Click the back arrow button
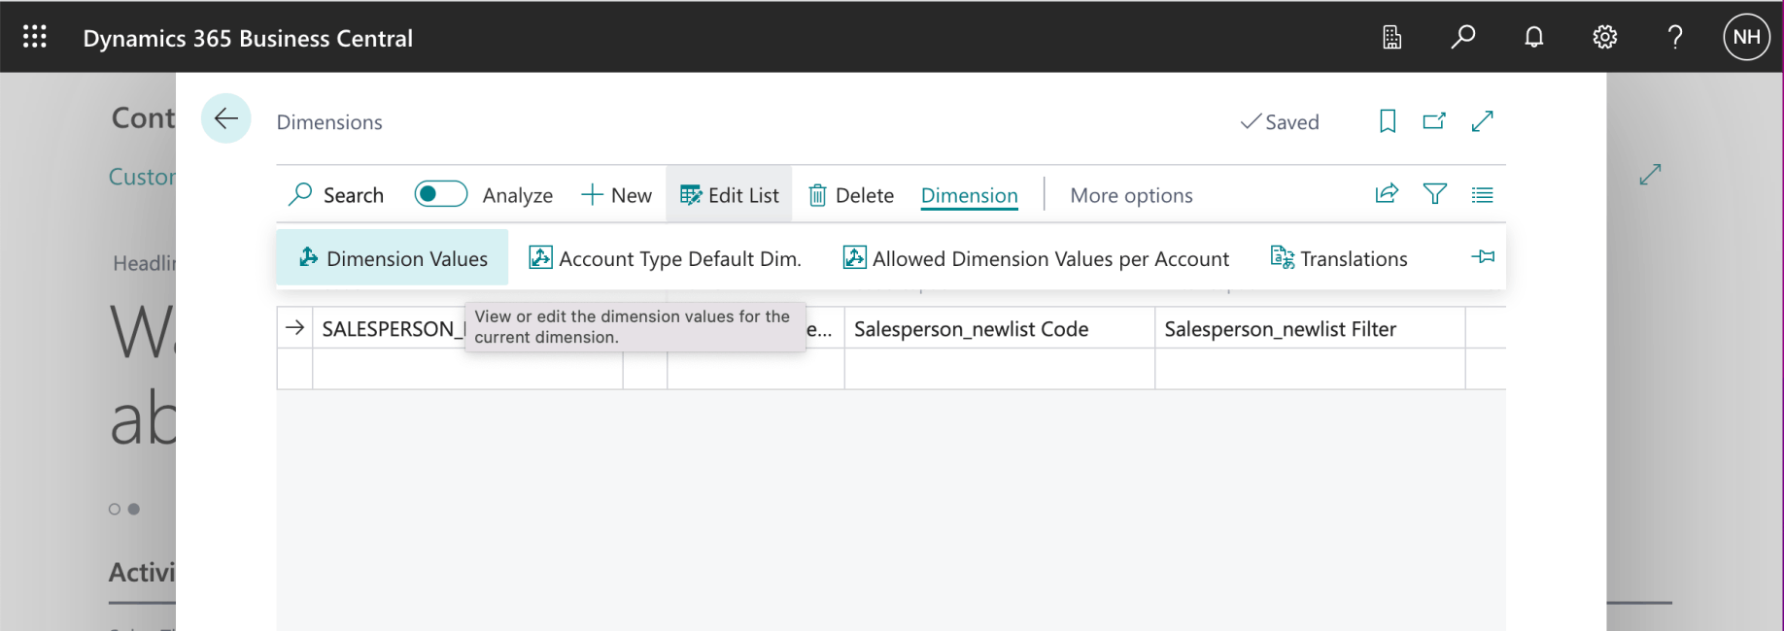Screen dimensions: 1784x631 [225, 118]
